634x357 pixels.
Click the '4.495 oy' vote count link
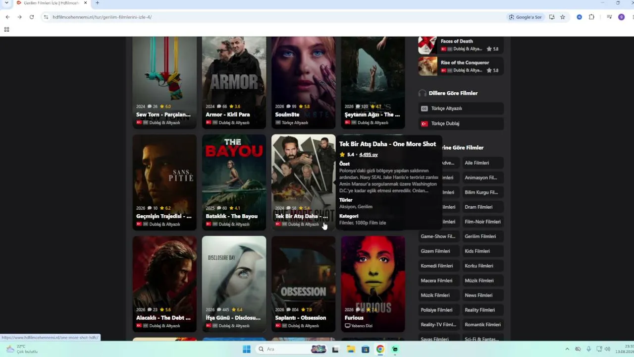[x=369, y=155]
